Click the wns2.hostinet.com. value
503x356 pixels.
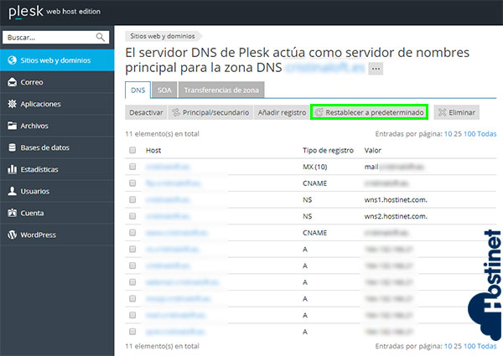[x=396, y=216]
